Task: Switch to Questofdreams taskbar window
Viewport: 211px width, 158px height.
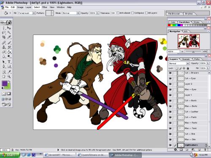Action: (x=93, y=155)
